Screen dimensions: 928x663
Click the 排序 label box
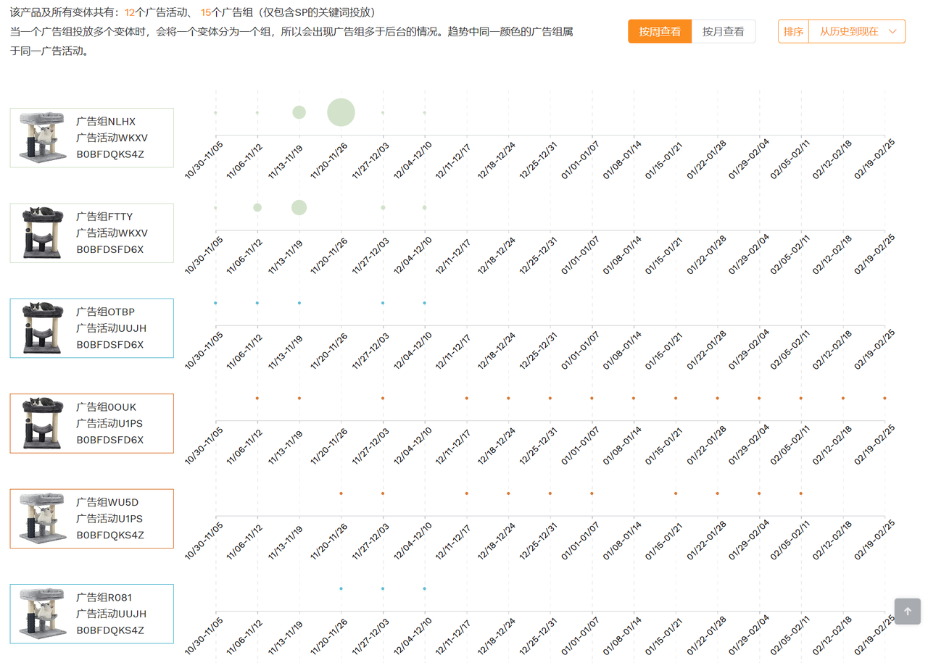[793, 31]
